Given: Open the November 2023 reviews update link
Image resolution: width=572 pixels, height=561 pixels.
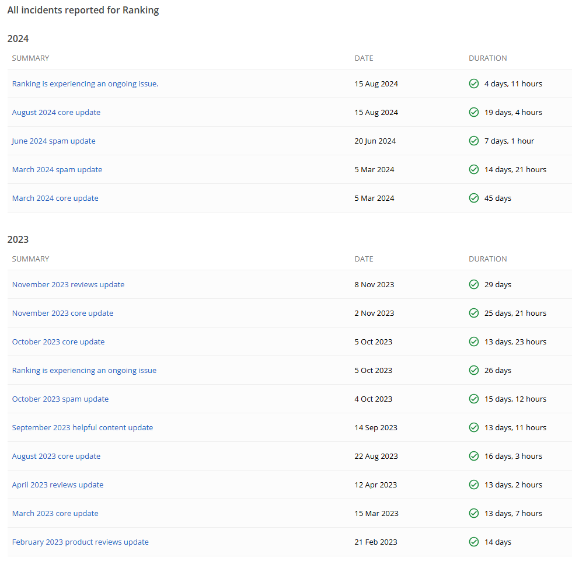Looking at the screenshot, I should [68, 285].
